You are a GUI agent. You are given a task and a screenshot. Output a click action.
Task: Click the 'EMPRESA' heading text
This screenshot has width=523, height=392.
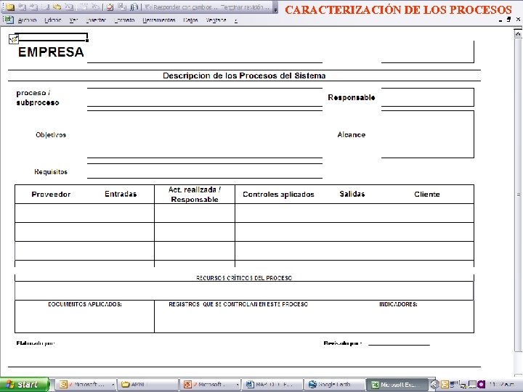[51, 52]
